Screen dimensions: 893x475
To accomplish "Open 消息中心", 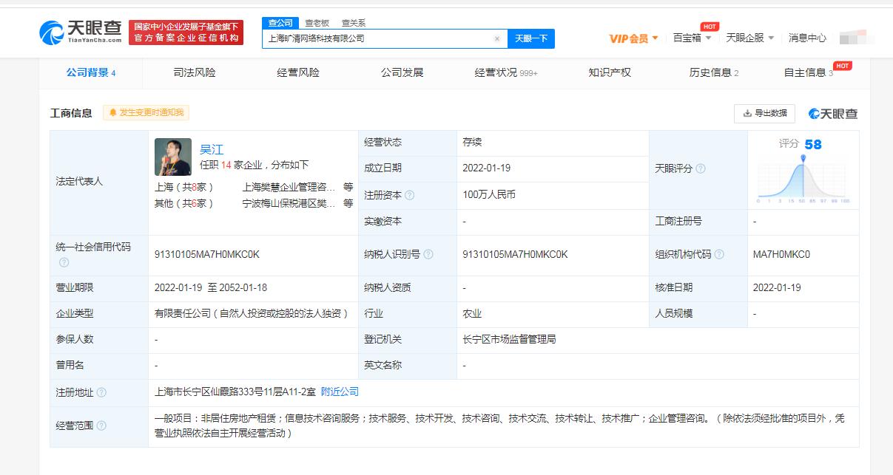I will point(807,38).
